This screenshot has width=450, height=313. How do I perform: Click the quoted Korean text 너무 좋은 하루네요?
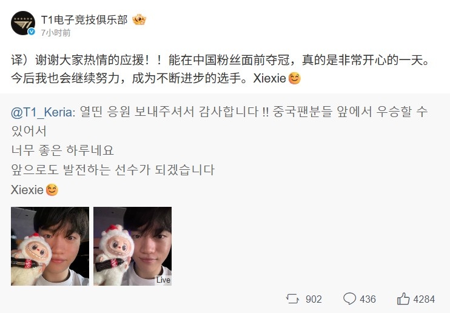pyautogui.click(x=62, y=151)
